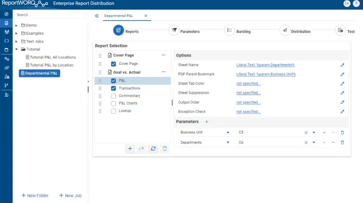Click the plus icon below report list
The image size is (363, 203).
[x=130, y=149]
